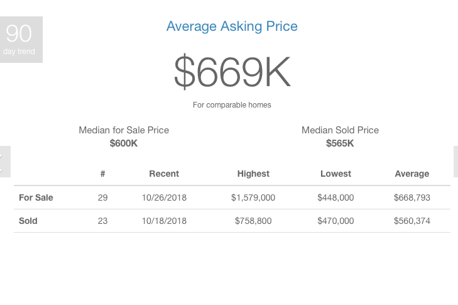Click the Average column header

pos(412,174)
